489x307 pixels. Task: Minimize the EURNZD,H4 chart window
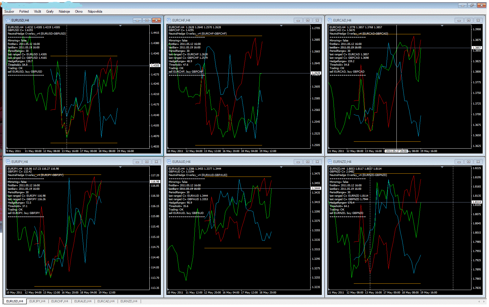459,162
